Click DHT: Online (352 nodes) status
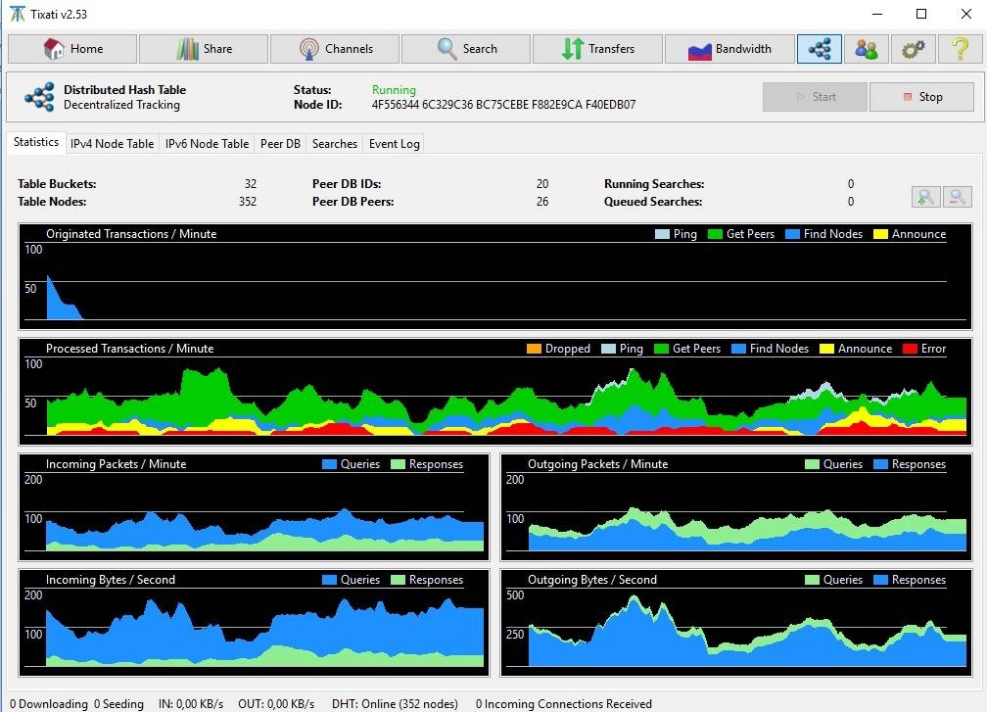 point(395,704)
